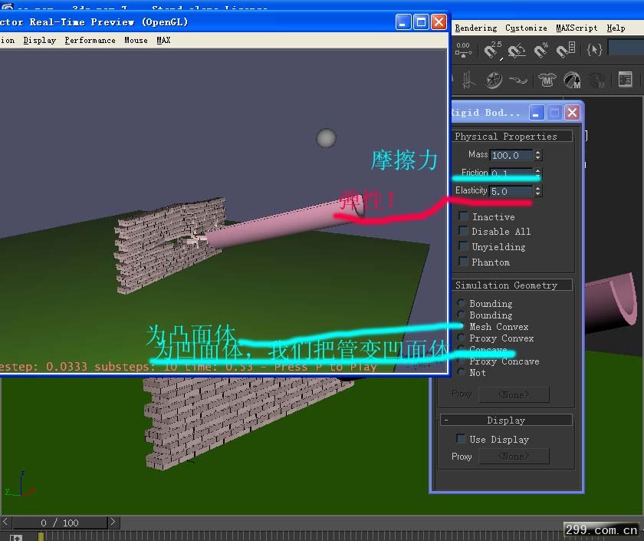This screenshot has width=644, height=541.
Task: Click the Display Proxy None button
Action: click(514, 457)
